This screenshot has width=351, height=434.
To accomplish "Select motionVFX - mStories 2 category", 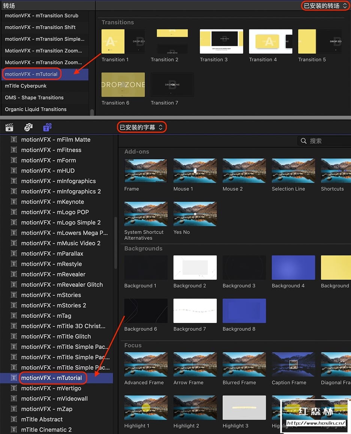I will [54, 305].
